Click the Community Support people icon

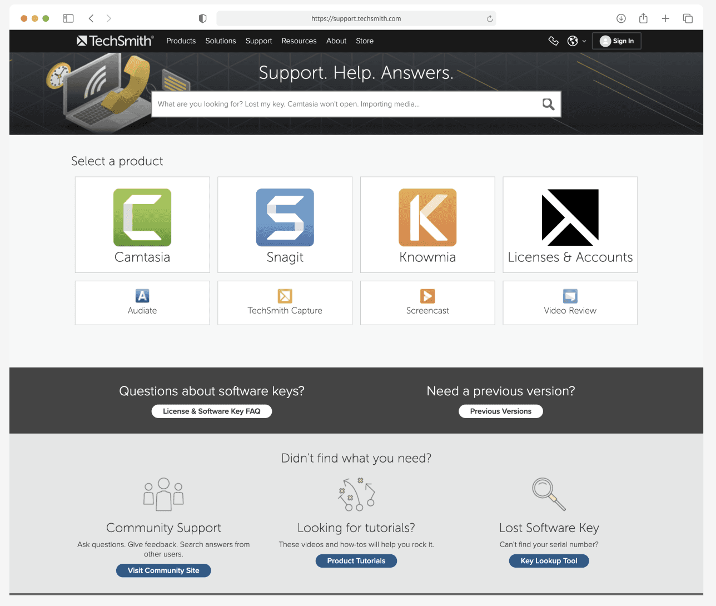click(163, 494)
